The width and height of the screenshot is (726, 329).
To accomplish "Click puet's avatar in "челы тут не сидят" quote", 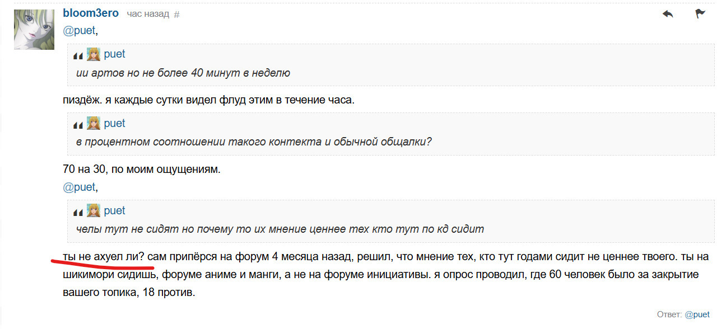I will point(93,211).
